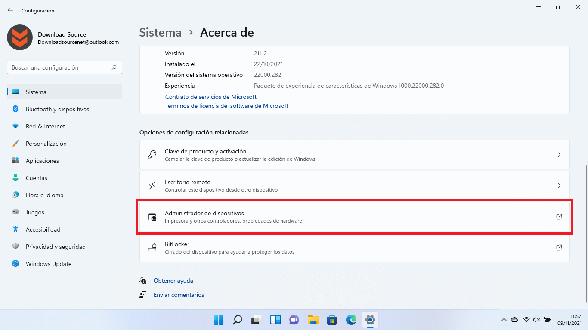Click the version value '22000.282'
588x330 pixels.
pos(267,75)
